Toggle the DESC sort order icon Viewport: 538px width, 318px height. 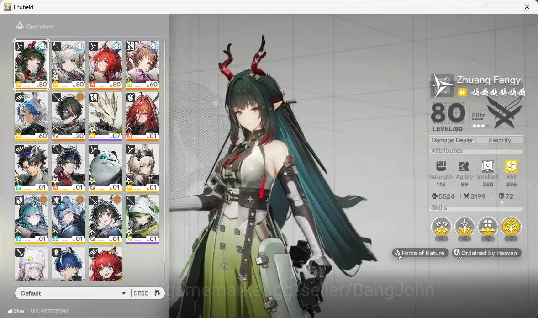click(x=157, y=293)
